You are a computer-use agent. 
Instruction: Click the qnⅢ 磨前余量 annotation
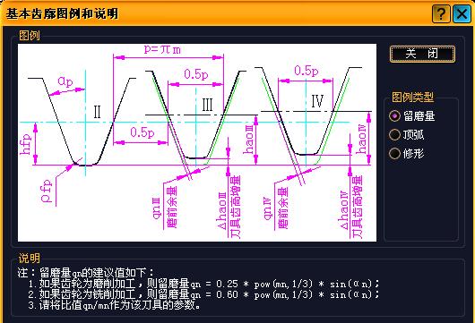pos(166,208)
